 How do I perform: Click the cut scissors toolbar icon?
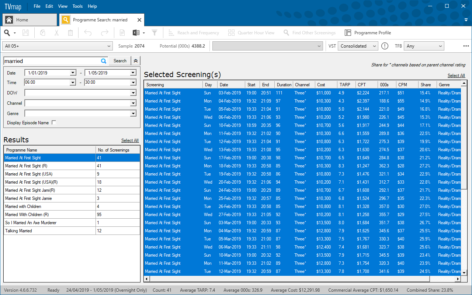[x=56, y=33]
